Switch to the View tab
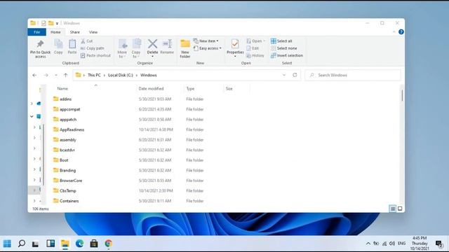 coord(93,32)
